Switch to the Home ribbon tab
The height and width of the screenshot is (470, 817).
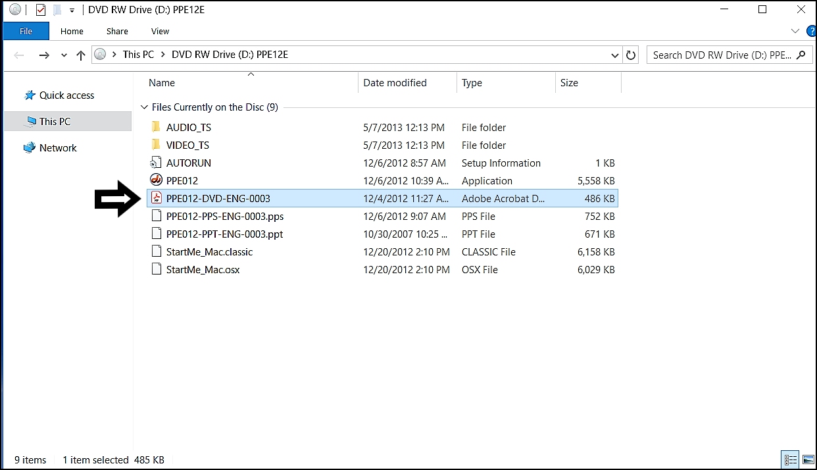[x=72, y=31]
